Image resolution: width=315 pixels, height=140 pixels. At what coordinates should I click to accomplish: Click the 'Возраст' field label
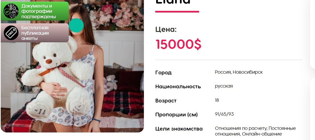click(x=166, y=101)
